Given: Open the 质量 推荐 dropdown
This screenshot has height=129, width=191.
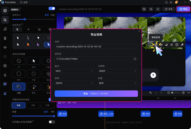Looking at the screenshot, I should tap(118, 83).
